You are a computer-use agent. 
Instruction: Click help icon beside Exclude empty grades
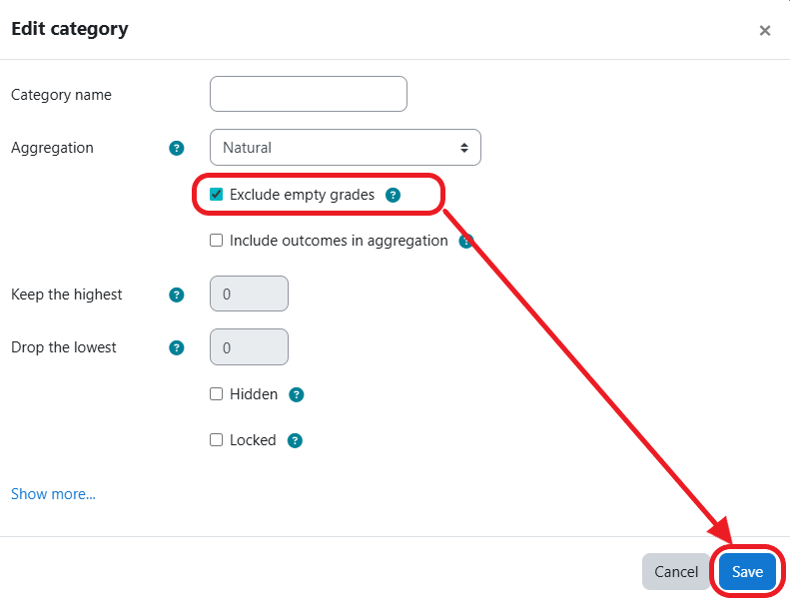[x=393, y=195]
